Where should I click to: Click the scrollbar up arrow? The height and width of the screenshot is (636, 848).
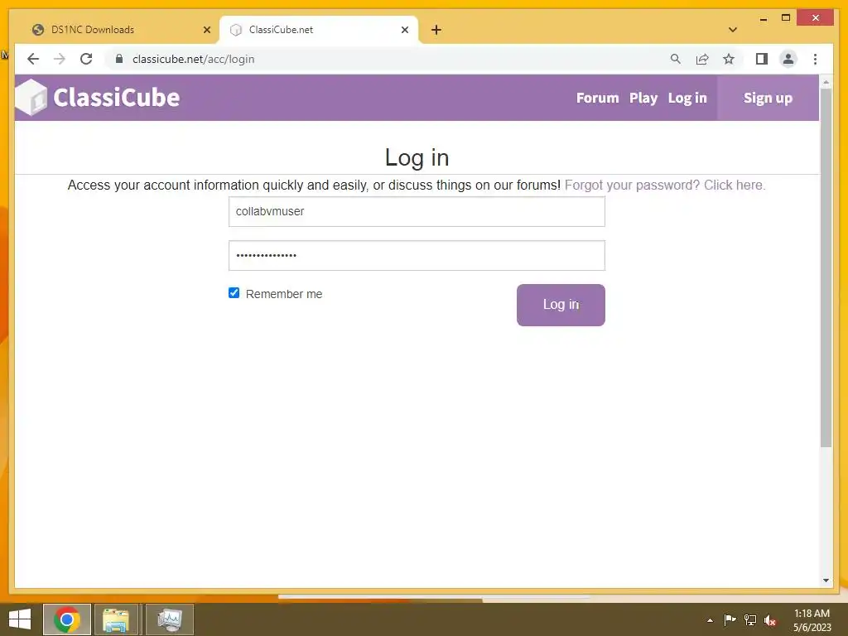826,82
